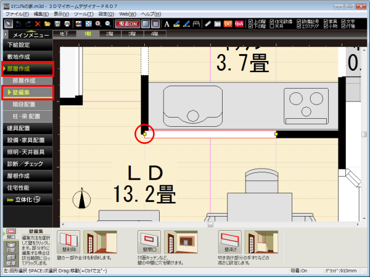Click the horizontal scrollbar below the floor plan
Image resolution: width=370 pixels, height=277 pixels.
[210, 223]
